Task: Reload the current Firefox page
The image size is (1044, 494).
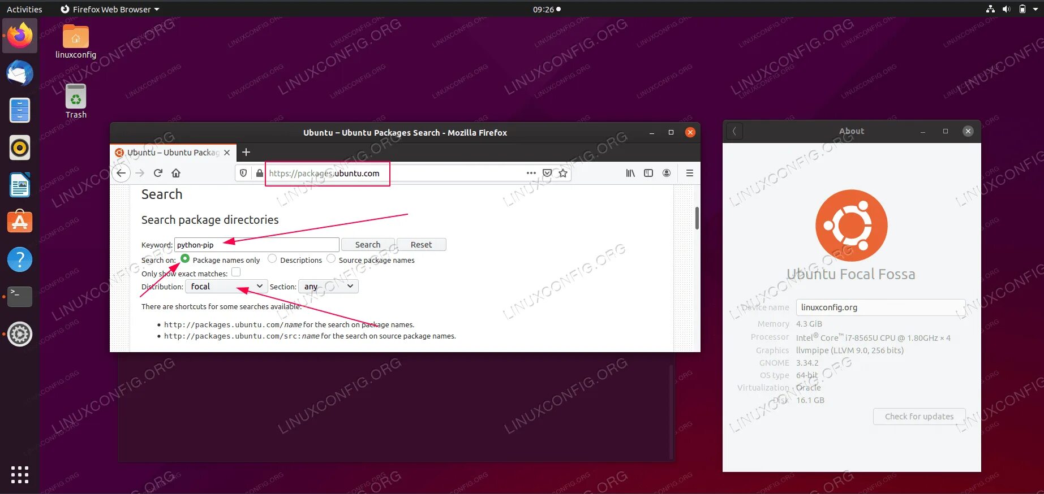Action: (x=158, y=173)
